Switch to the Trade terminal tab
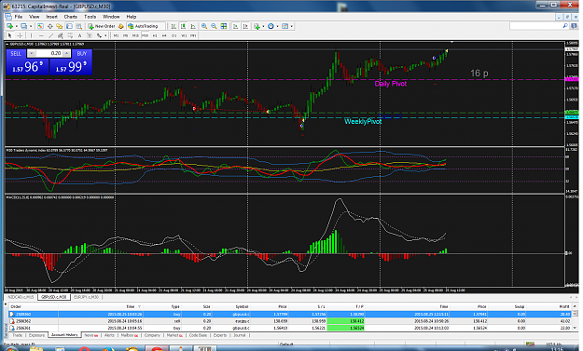 pos(17,335)
